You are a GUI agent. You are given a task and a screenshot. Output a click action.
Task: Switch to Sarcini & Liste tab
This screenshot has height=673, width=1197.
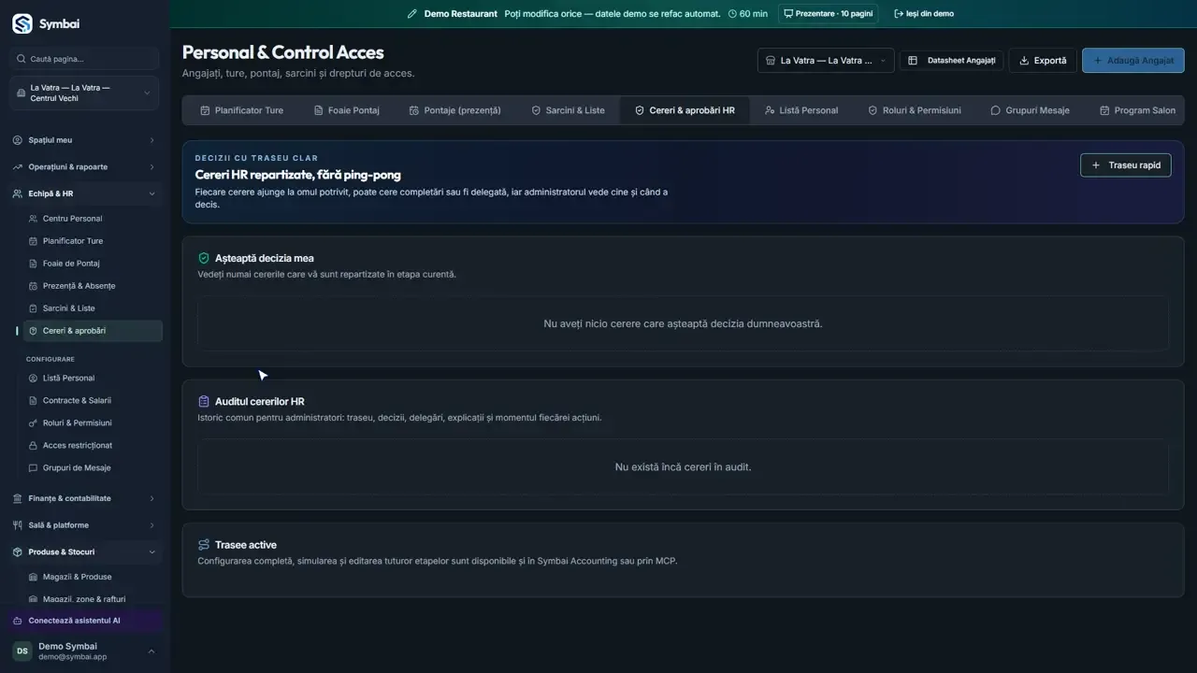(568, 110)
